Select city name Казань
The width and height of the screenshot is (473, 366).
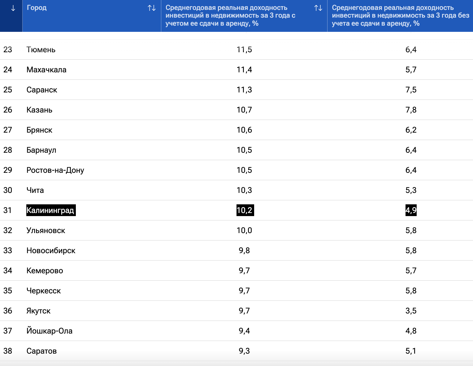click(x=39, y=110)
